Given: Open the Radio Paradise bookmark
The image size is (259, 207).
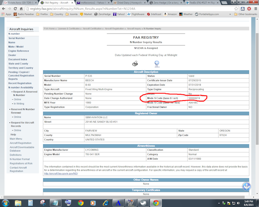Looking at the screenshot, I should click(x=24, y=14).
